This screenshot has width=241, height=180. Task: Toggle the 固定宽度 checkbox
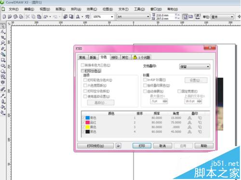coord(179,91)
